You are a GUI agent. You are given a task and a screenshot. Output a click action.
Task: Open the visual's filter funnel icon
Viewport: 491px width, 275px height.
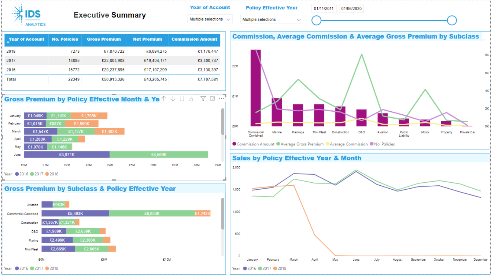(203, 99)
